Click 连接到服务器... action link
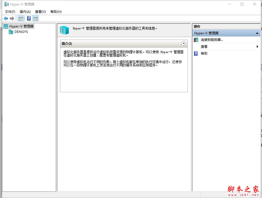 (212, 40)
